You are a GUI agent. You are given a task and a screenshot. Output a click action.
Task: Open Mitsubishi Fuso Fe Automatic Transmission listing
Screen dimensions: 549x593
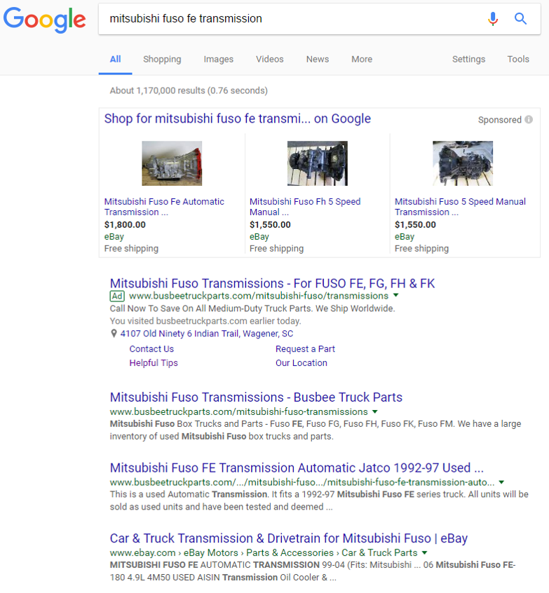164,207
